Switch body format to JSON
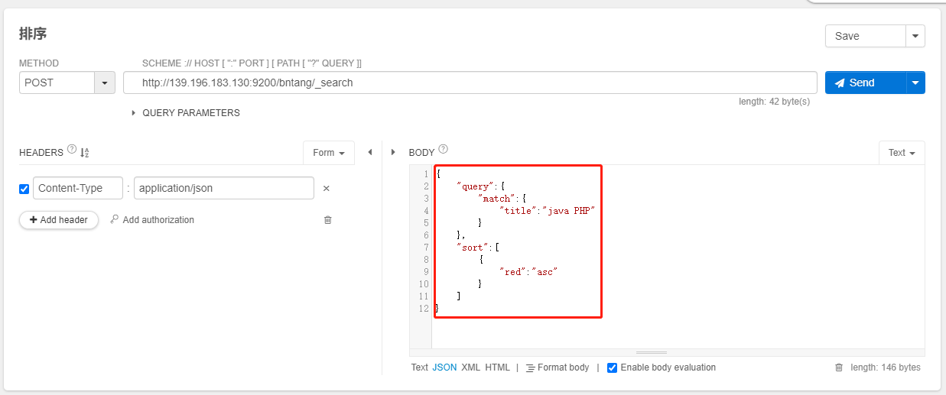 pyautogui.click(x=444, y=367)
